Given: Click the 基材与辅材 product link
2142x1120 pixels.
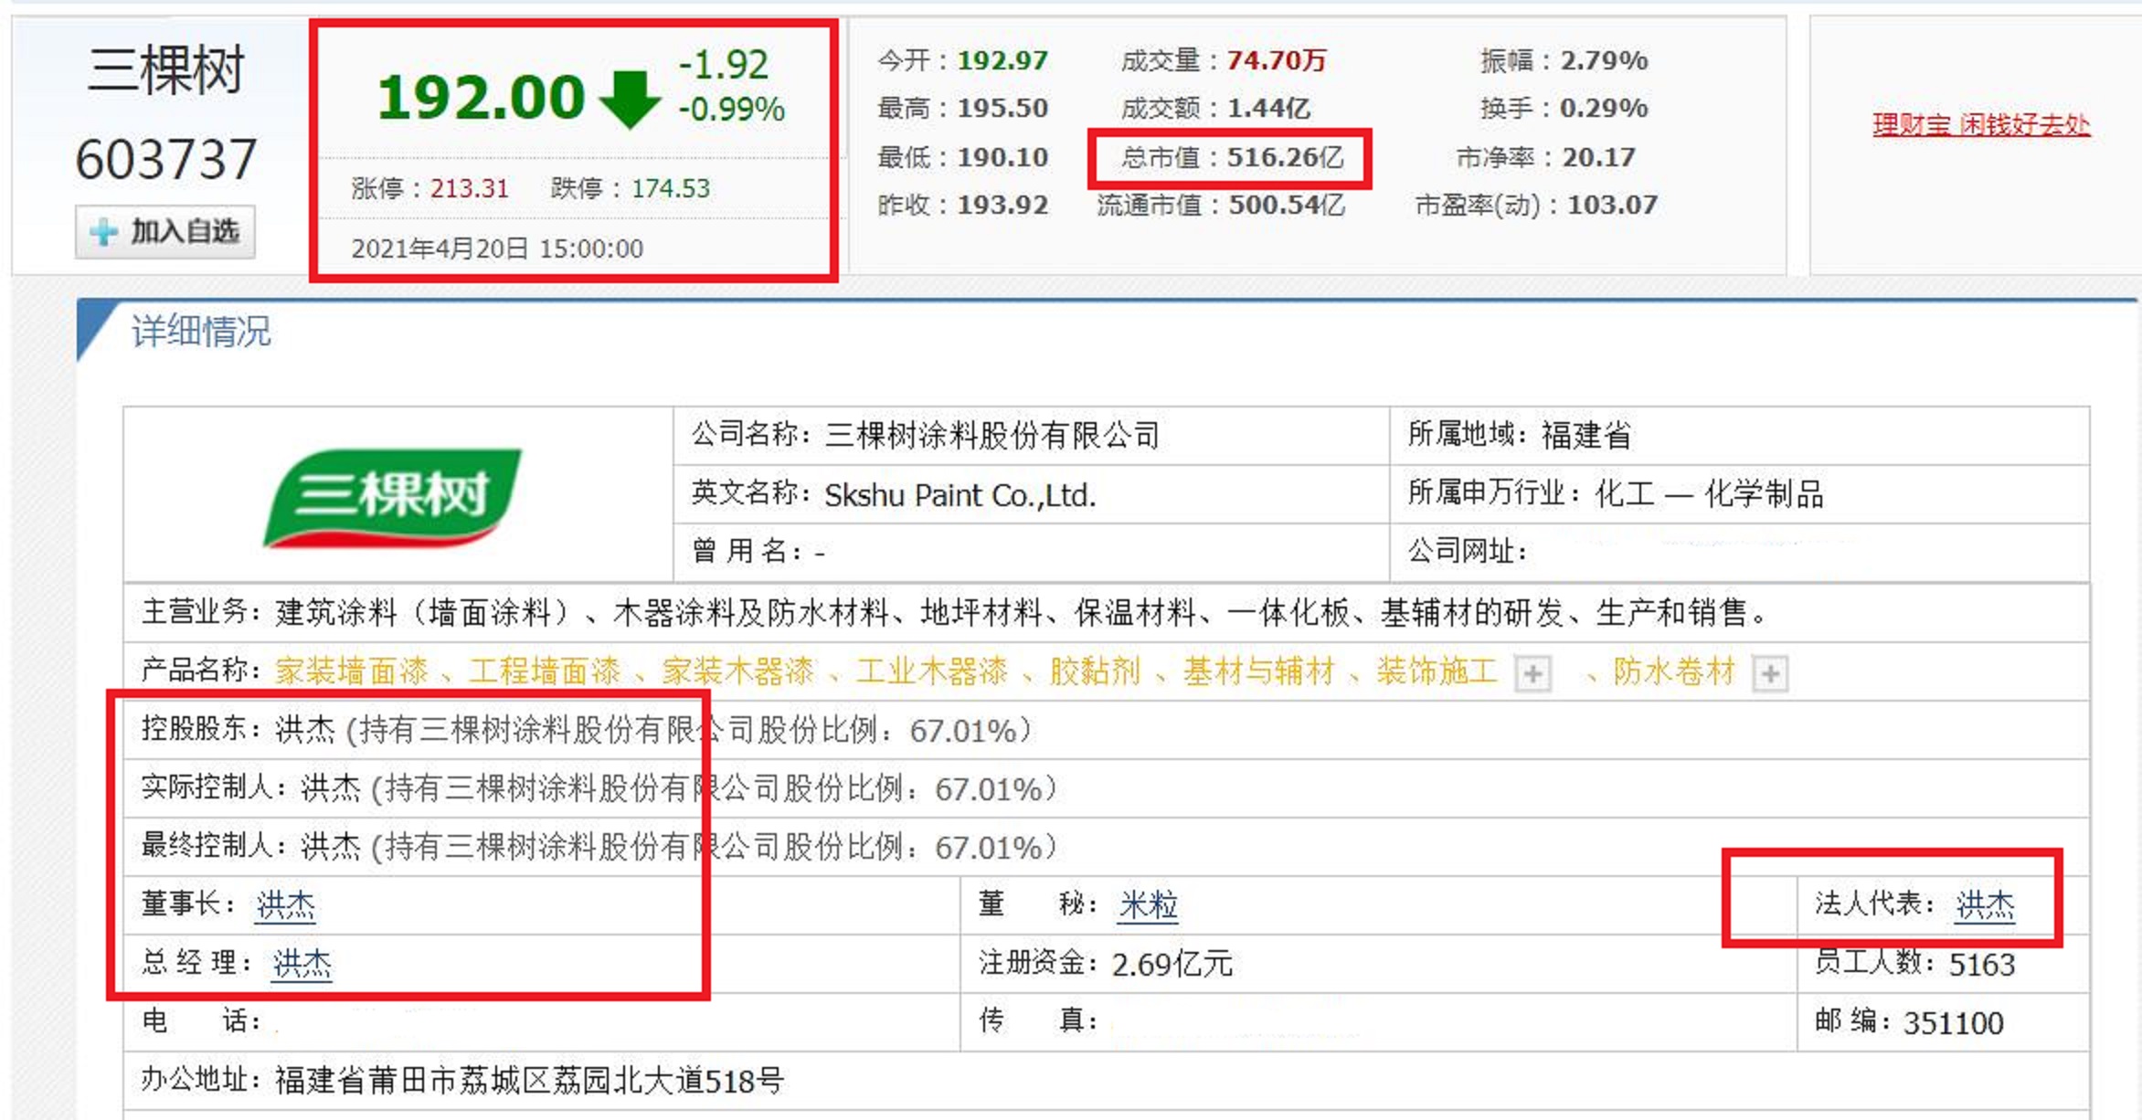Looking at the screenshot, I should (1258, 671).
